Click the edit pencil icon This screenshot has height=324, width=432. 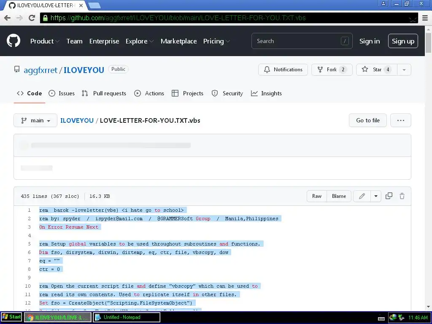(362, 196)
